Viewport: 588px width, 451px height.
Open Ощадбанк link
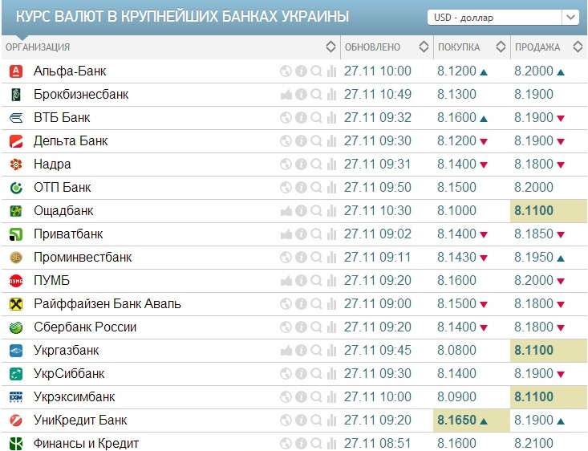tap(63, 210)
